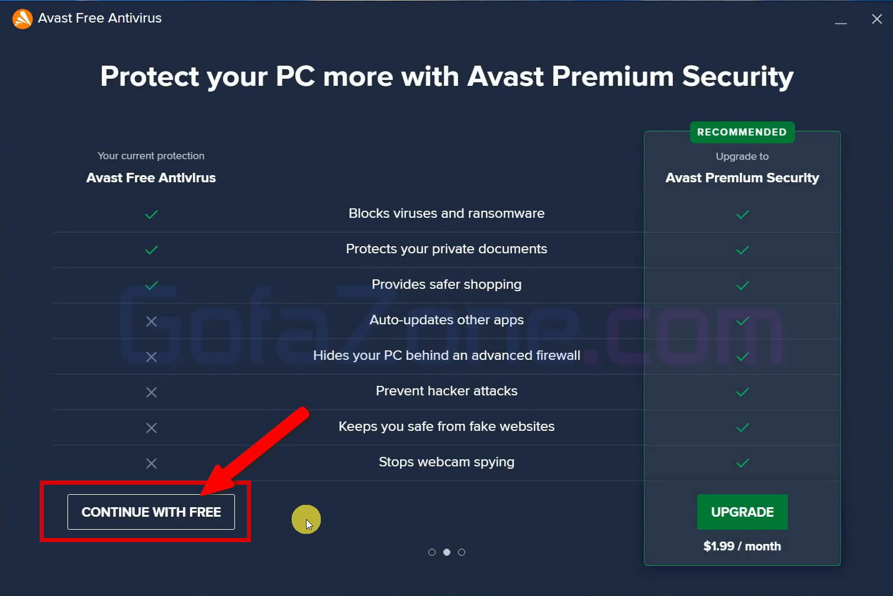
Task: Click Premium checkmark for Stops webcam spying
Action: 743,463
